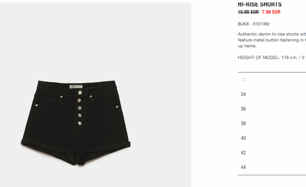Choose size 36 from the size list
The image size is (306, 187).
pos(243,109)
